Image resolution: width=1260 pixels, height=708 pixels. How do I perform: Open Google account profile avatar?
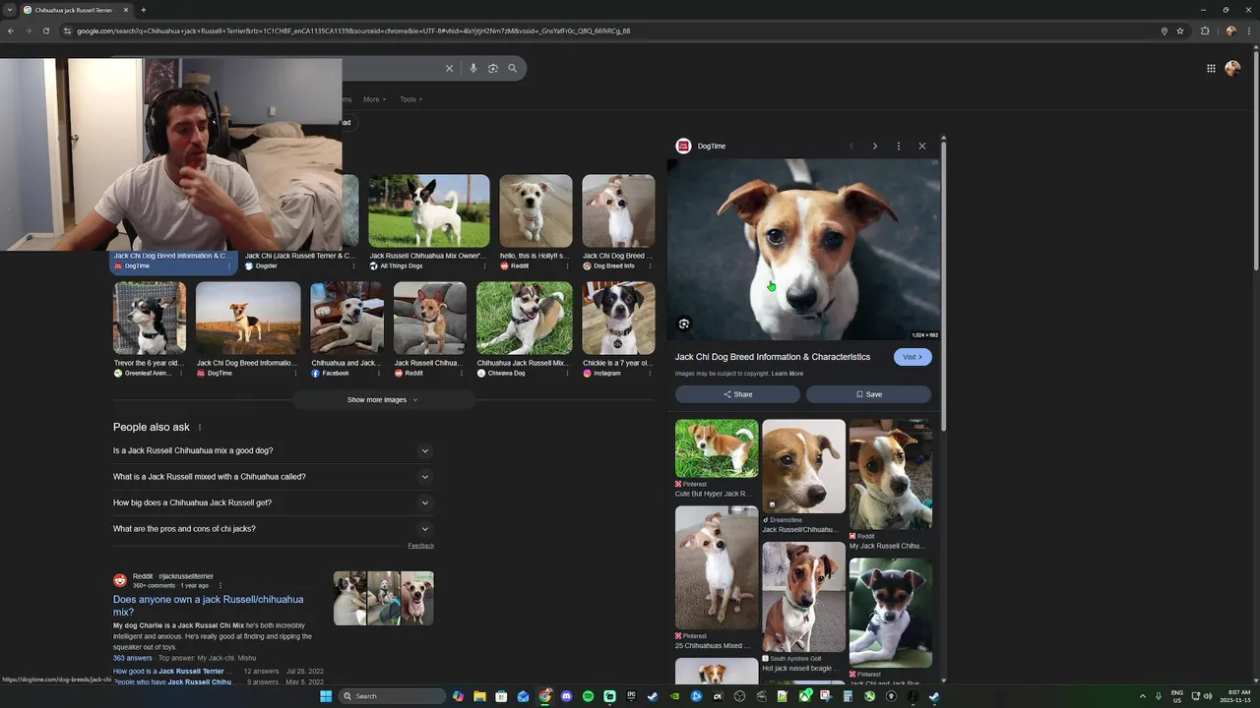coord(1232,68)
